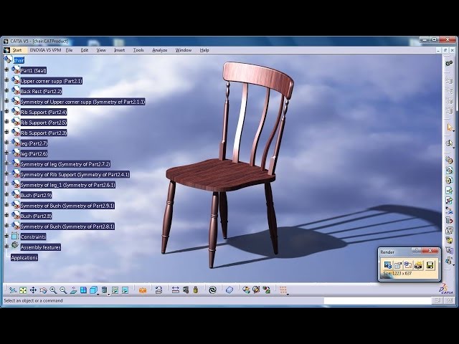Activate the Fly Mode view tool
The height and width of the screenshot is (344, 459).
tap(12, 290)
